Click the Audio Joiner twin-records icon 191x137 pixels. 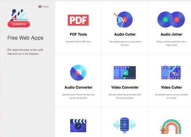tap(171, 19)
